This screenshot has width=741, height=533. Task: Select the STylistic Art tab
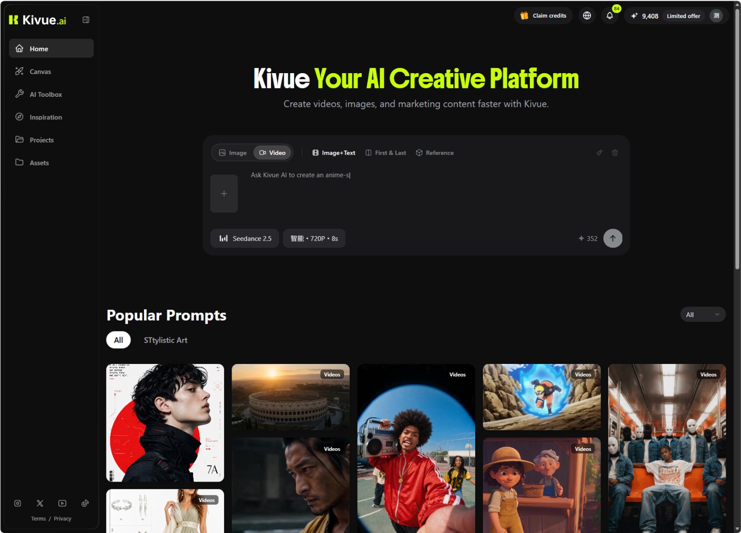[165, 340]
